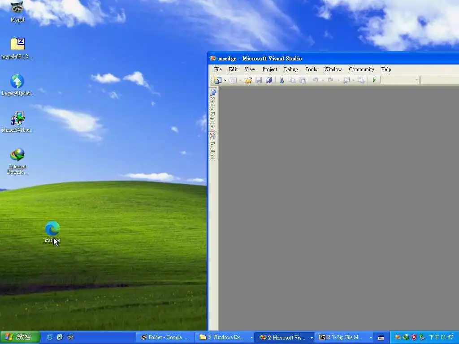Show the Server Explorer side tab
The image size is (459, 344).
[213, 109]
